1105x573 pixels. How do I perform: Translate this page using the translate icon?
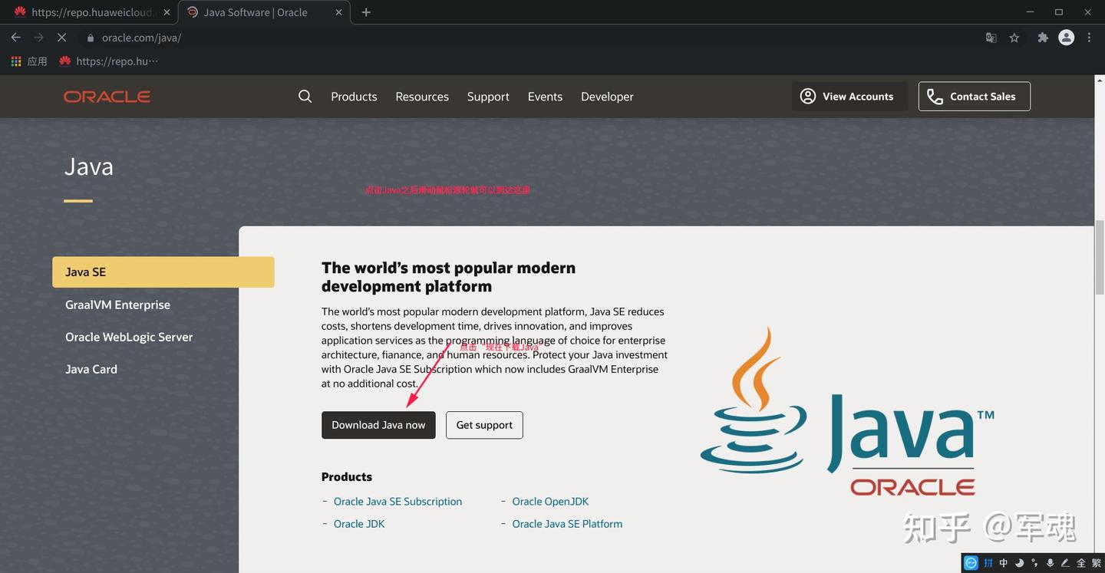(x=991, y=38)
